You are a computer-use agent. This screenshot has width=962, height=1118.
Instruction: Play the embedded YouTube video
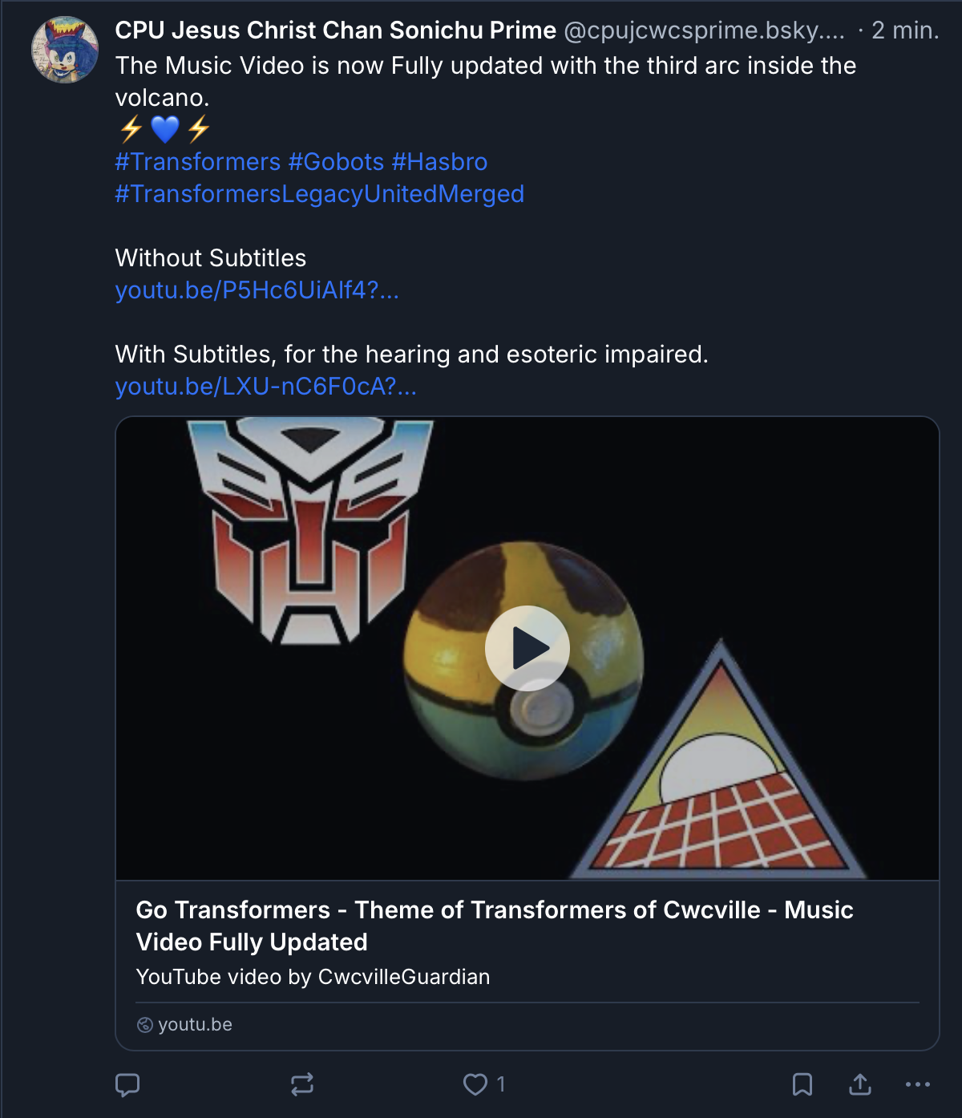click(x=527, y=648)
